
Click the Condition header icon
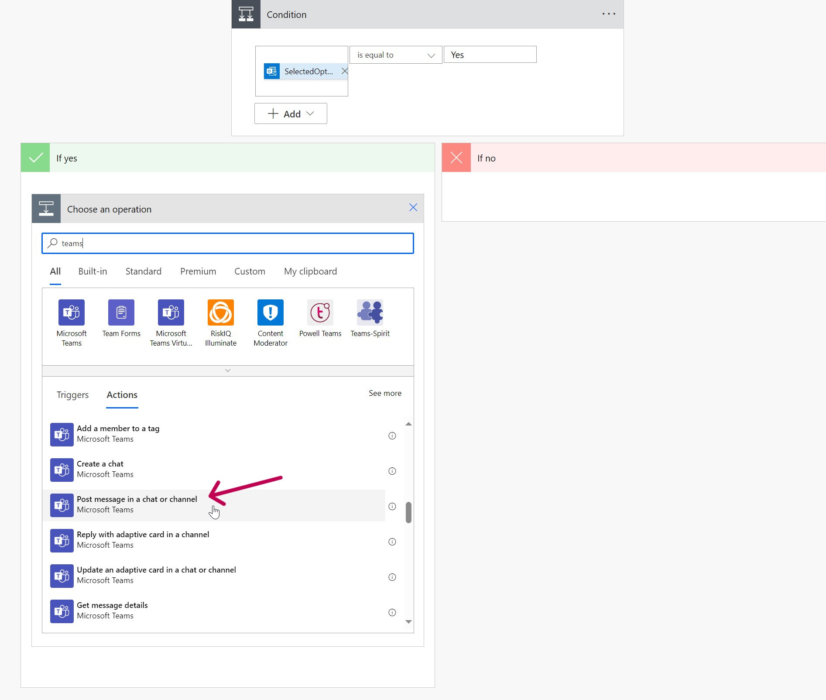(x=246, y=14)
